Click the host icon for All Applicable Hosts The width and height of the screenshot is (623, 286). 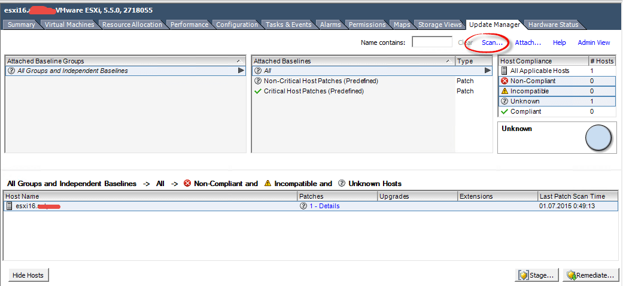pos(505,71)
